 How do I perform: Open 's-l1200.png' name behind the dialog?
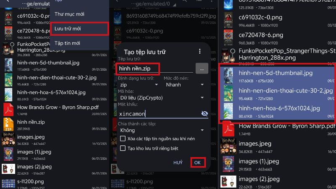click(x=139, y=181)
